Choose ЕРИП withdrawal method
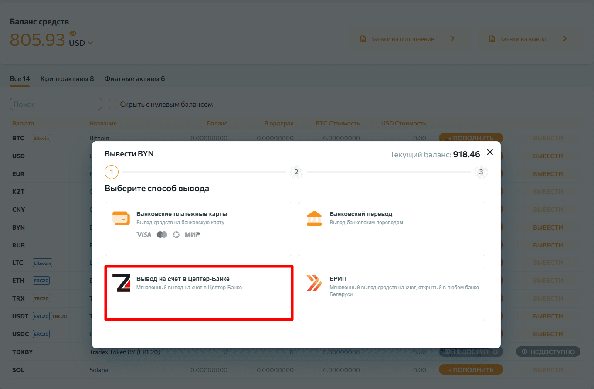 tap(391, 294)
